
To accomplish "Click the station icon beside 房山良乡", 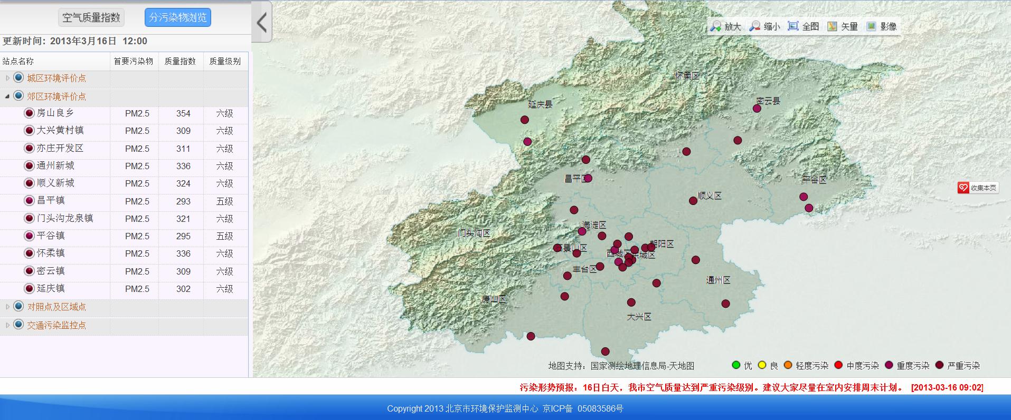I will (x=30, y=113).
